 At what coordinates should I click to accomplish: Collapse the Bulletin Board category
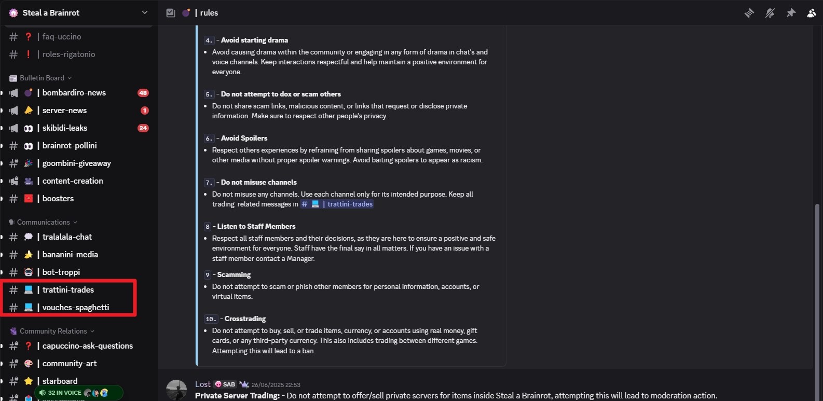coord(42,78)
